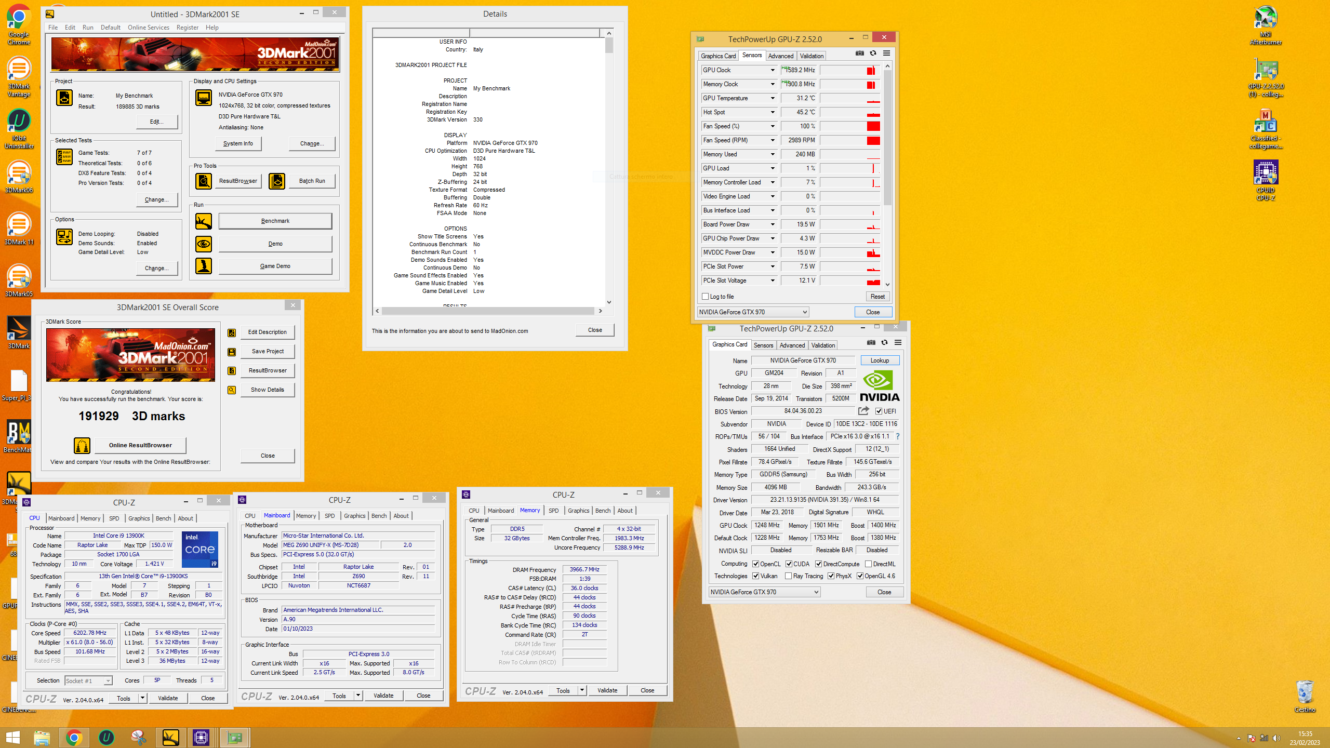This screenshot has width=1330, height=748.
Task: Share BIOS version export icon in GPU-Z
Action: (x=863, y=411)
